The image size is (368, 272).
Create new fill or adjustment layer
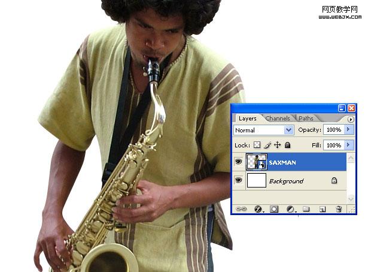pyautogui.click(x=291, y=209)
